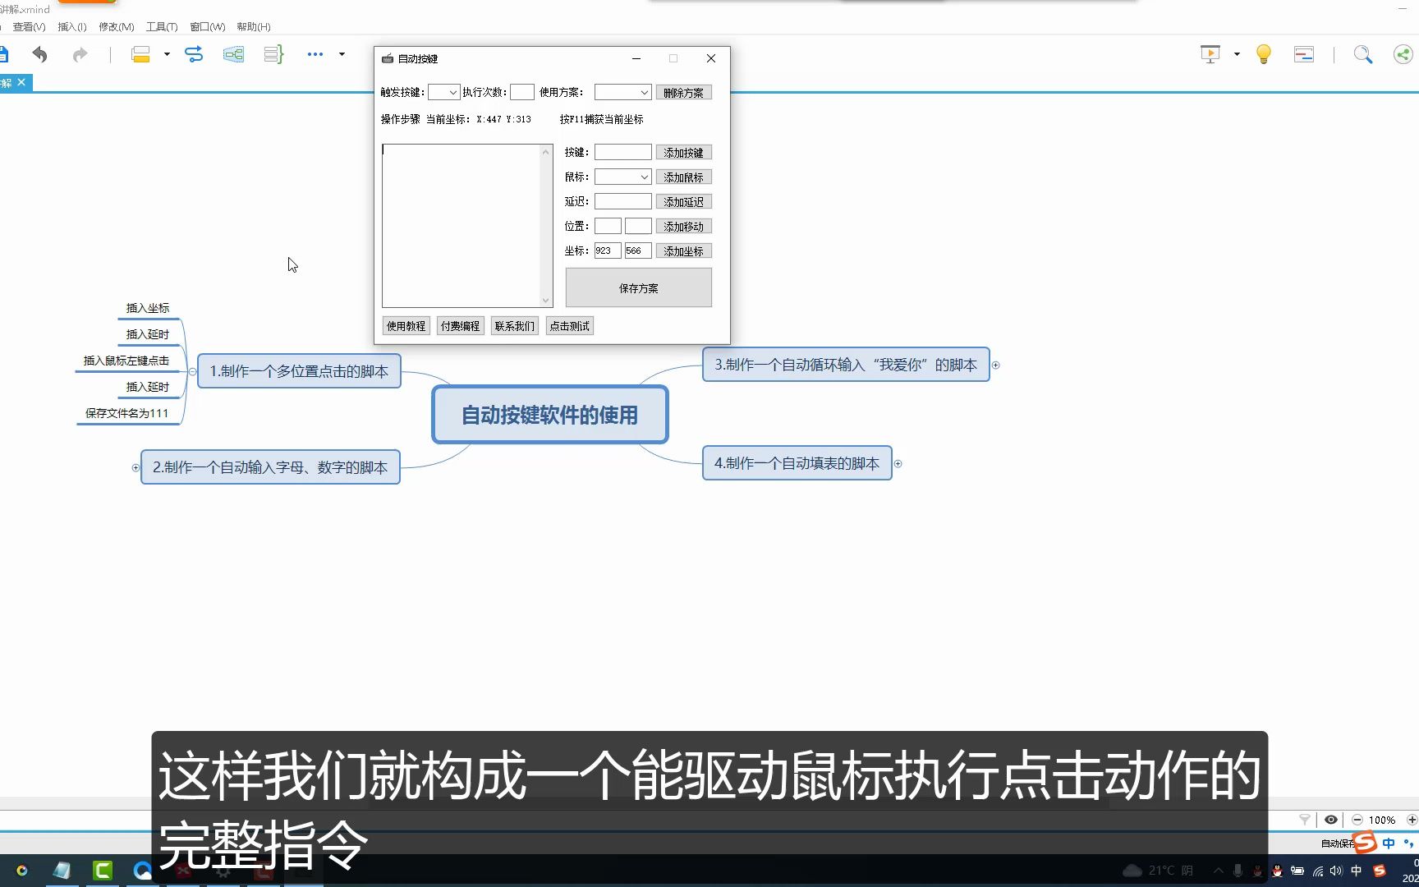Expand topic 3 using its plus toggle

point(996,365)
